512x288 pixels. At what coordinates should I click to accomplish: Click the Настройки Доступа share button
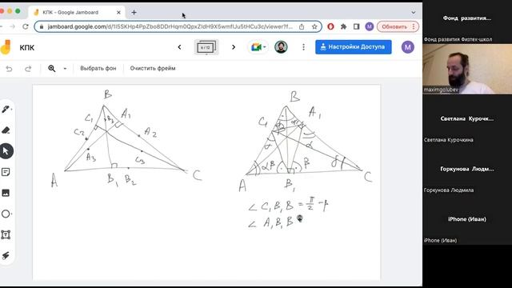tap(354, 47)
